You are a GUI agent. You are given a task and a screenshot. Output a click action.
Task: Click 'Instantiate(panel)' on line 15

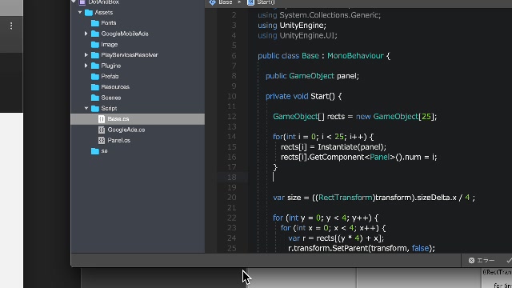[x=350, y=147]
